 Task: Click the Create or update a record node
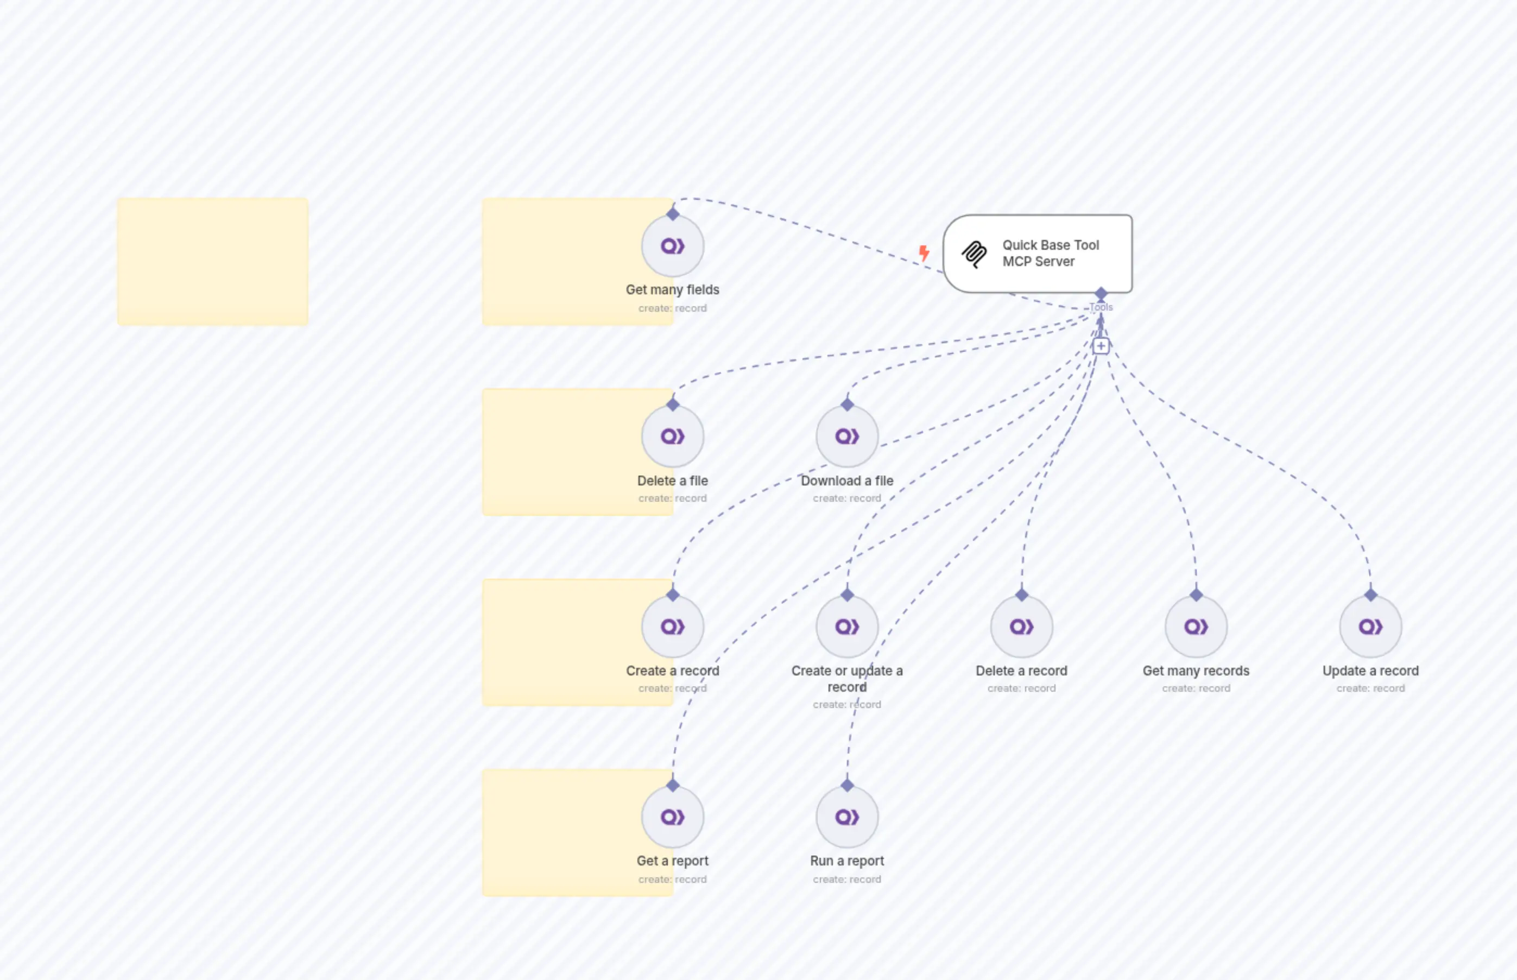[x=847, y=626]
